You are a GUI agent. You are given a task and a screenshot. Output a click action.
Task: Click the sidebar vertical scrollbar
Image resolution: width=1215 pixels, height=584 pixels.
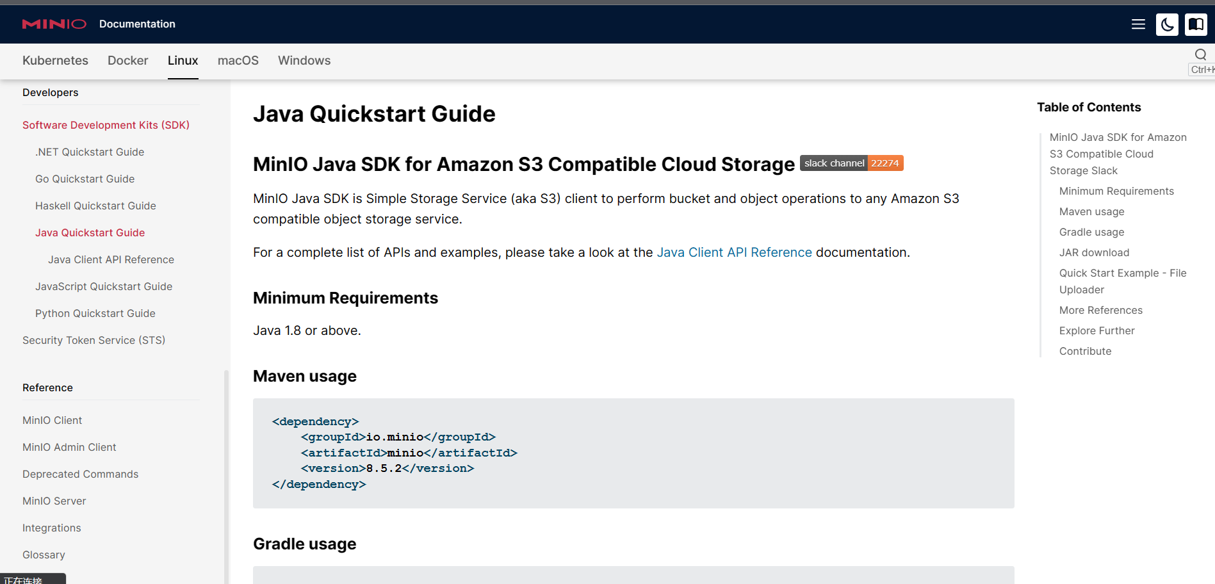coord(226,474)
